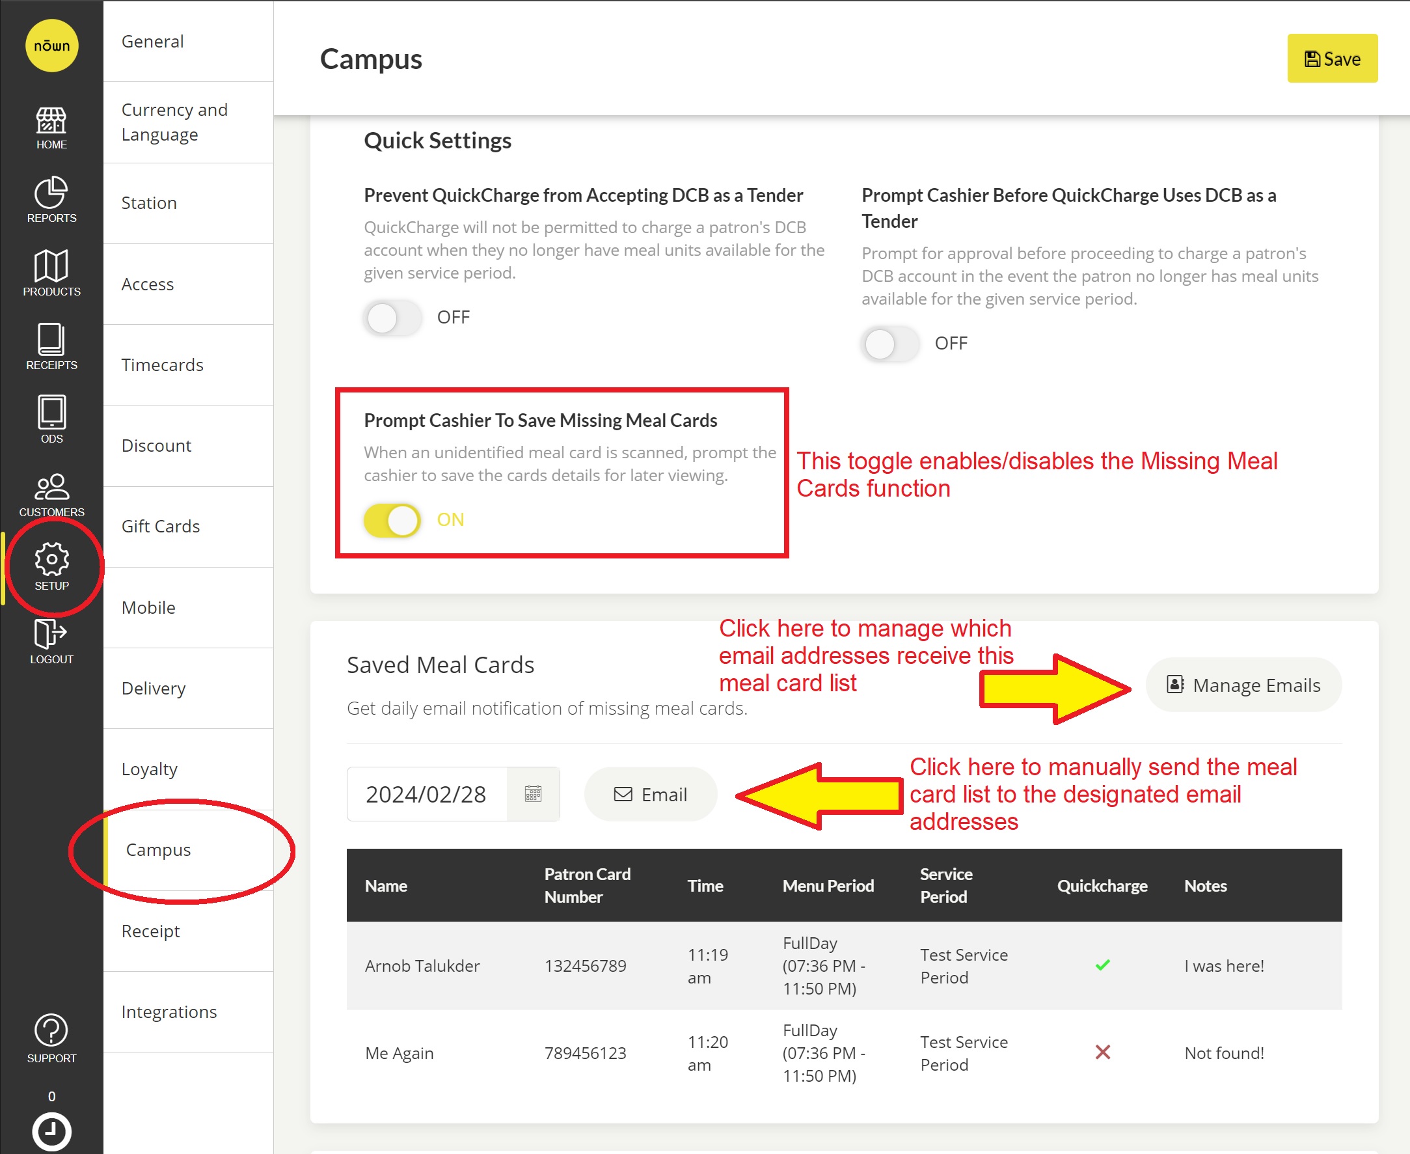Toggle Prevent QuickCharge from Accepting DCB
Image resolution: width=1410 pixels, height=1154 pixels.
(392, 318)
